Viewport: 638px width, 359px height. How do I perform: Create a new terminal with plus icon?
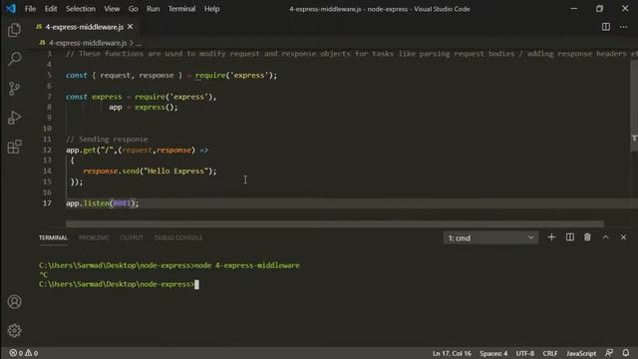pyautogui.click(x=551, y=237)
